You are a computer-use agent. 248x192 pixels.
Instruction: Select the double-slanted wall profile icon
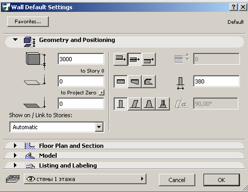[149, 104]
